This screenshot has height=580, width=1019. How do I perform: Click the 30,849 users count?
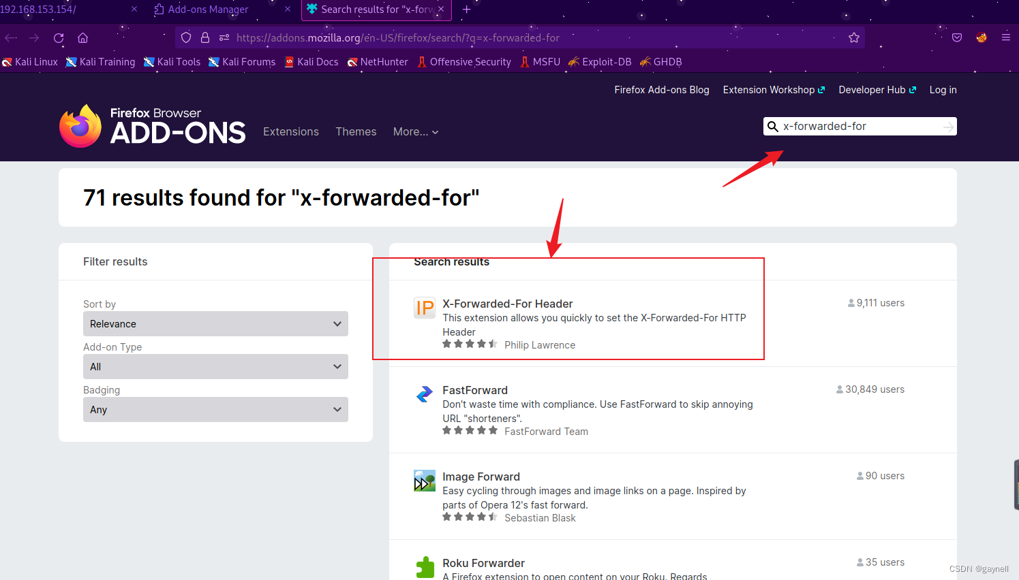click(x=870, y=389)
